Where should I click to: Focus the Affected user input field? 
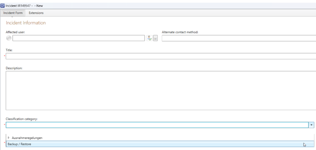click(x=79, y=38)
